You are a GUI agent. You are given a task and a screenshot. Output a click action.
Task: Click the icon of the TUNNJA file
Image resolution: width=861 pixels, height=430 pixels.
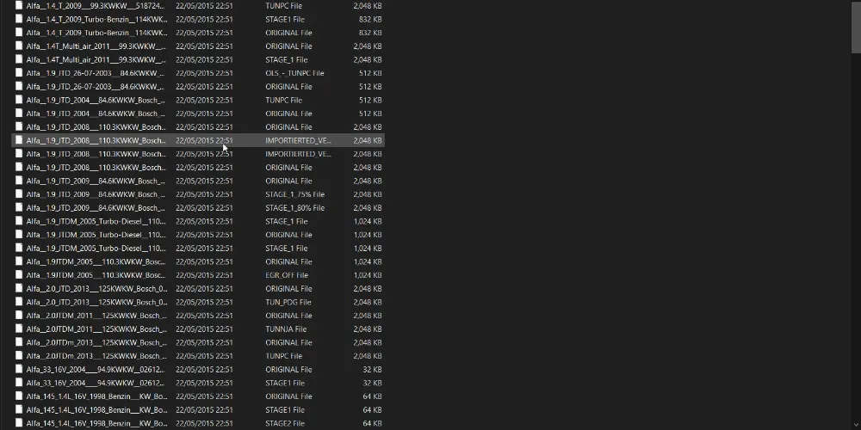click(x=19, y=329)
